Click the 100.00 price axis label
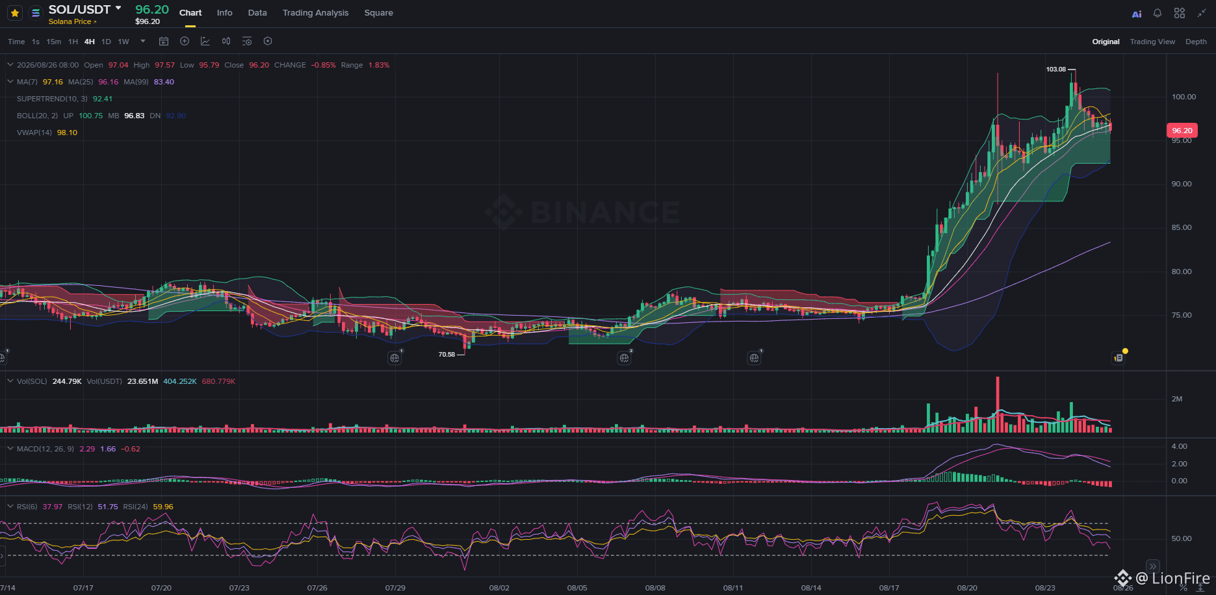The height and width of the screenshot is (595, 1216). coord(1184,97)
